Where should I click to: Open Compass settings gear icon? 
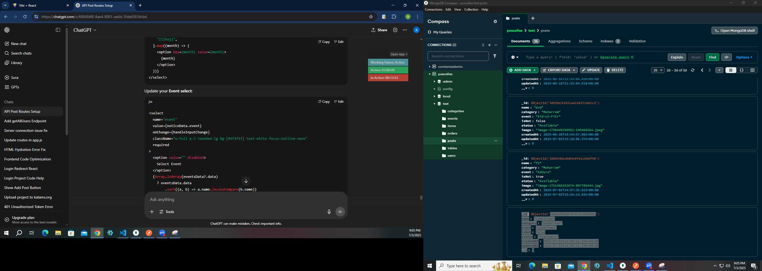[x=495, y=22]
